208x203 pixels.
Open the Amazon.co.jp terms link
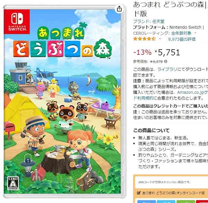point(193,92)
